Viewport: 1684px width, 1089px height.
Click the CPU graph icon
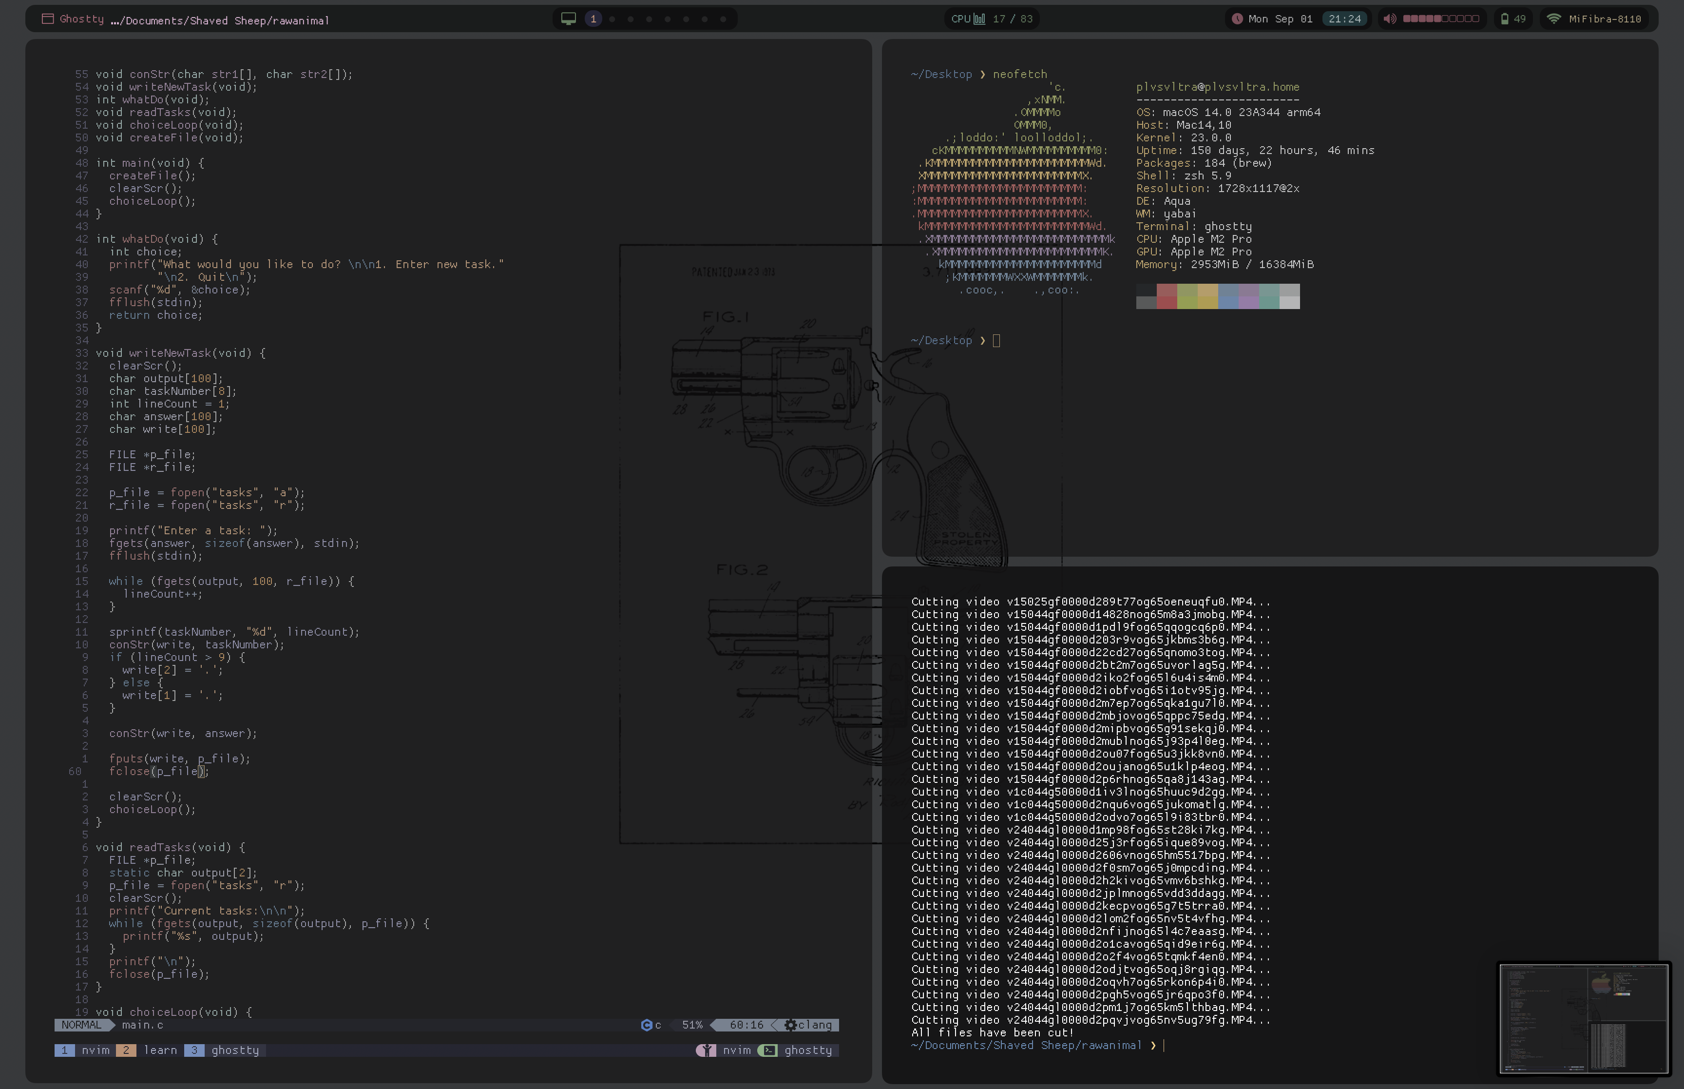(979, 19)
